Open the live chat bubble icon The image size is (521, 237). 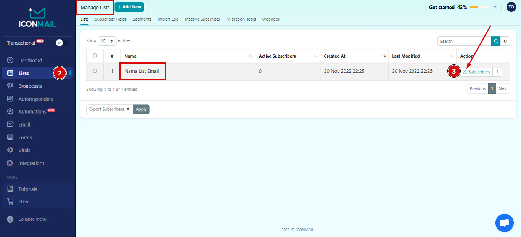pyautogui.click(x=504, y=223)
